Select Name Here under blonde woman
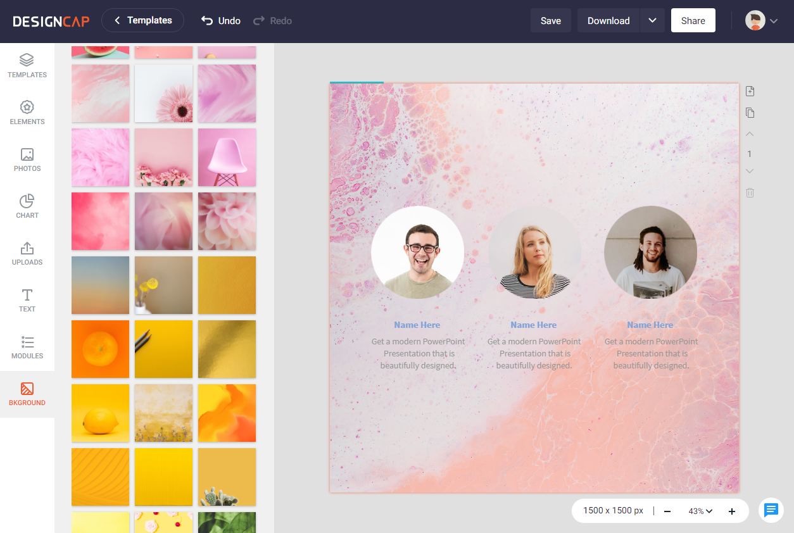Image resolution: width=794 pixels, height=533 pixels. tap(534, 325)
